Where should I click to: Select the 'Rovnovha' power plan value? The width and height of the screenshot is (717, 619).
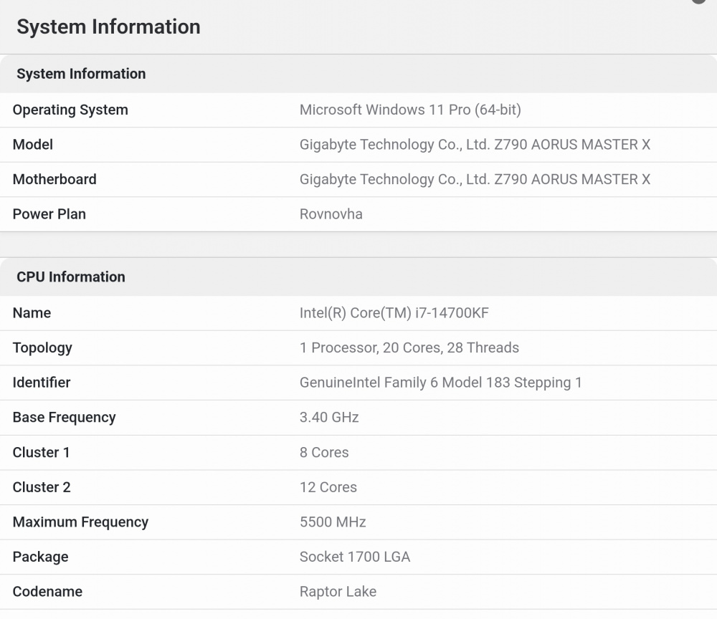tap(331, 213)
